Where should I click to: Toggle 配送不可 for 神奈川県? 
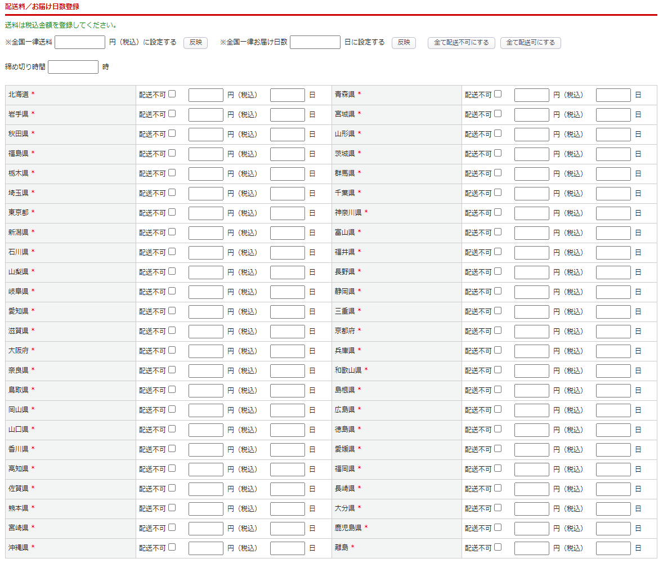pyautogui.click(x=498, y=212)
